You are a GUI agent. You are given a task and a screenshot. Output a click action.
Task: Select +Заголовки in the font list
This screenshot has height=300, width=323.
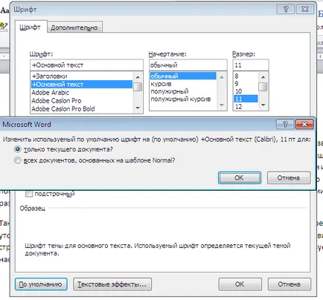[82, 76]
